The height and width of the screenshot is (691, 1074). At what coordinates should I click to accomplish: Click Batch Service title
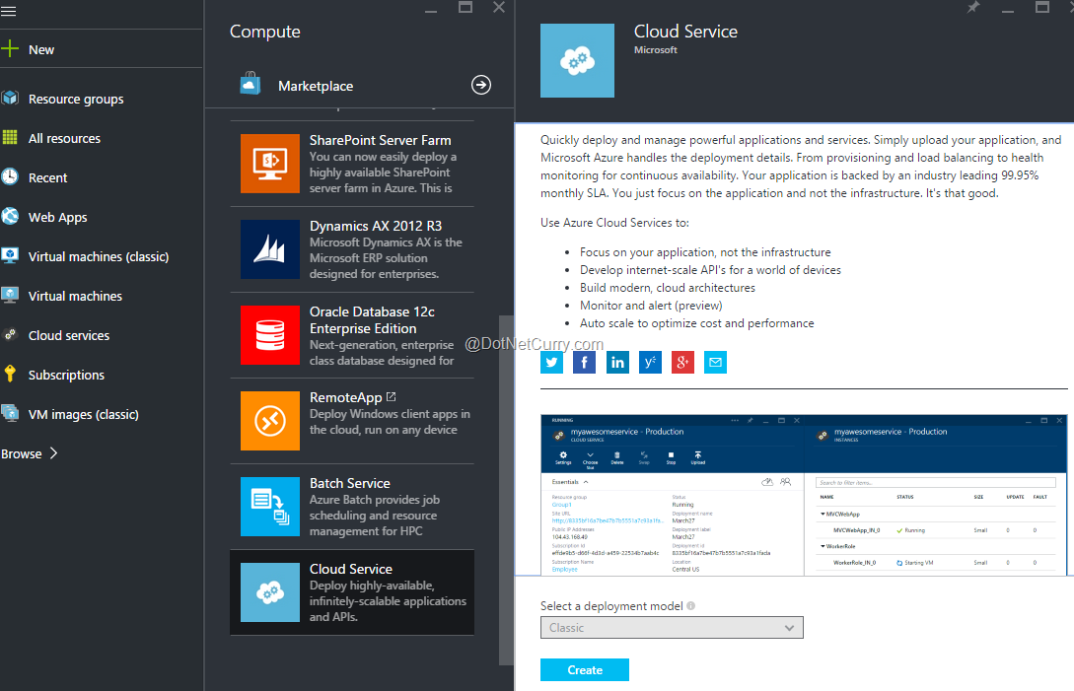349,483
